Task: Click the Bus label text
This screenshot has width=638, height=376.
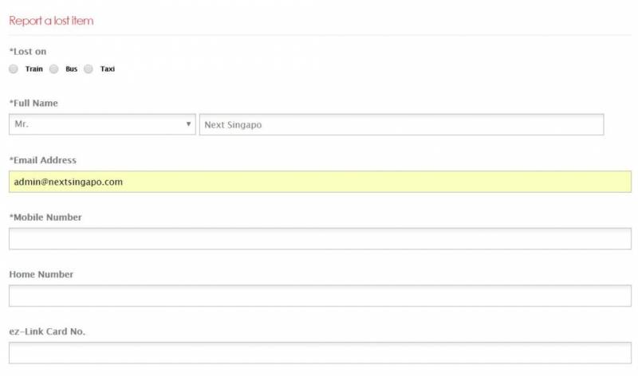Action: (x=72, y=69)
